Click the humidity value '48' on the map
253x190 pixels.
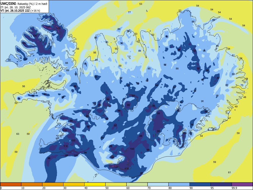coord(245,97)
